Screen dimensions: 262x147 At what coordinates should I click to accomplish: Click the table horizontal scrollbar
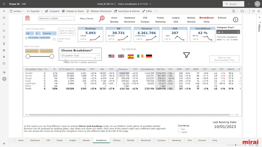129,115
